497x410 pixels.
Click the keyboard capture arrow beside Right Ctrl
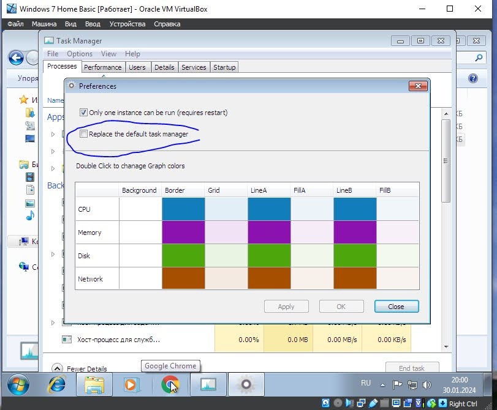click(x=442, y=403)
